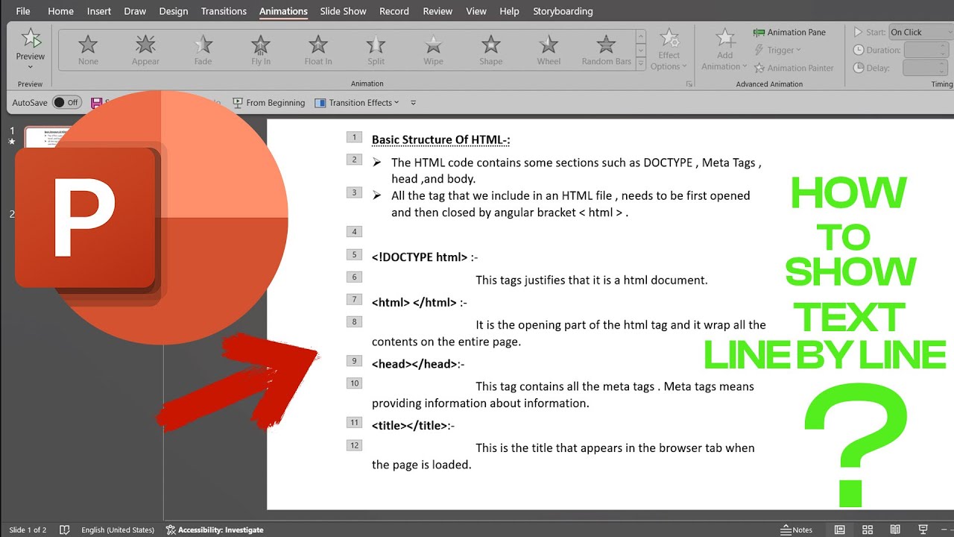954x537 pixels.
Task: Open the Help tab
Action: click(509, 11)
